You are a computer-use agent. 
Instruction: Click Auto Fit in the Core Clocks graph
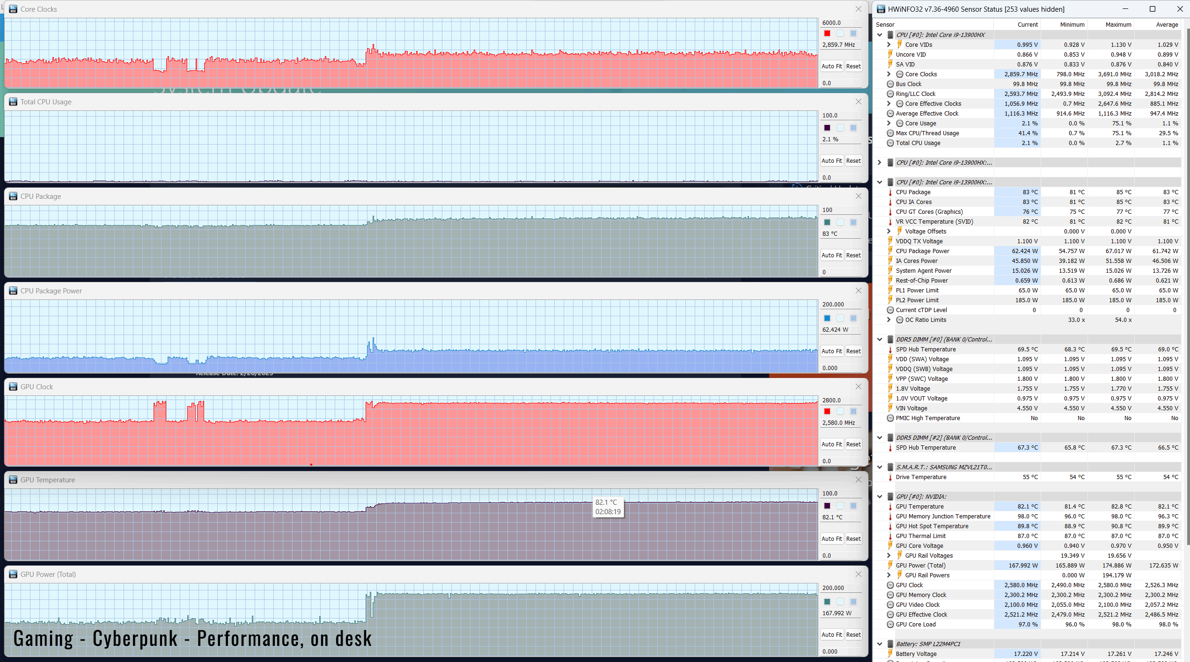(x=831, y=66)
